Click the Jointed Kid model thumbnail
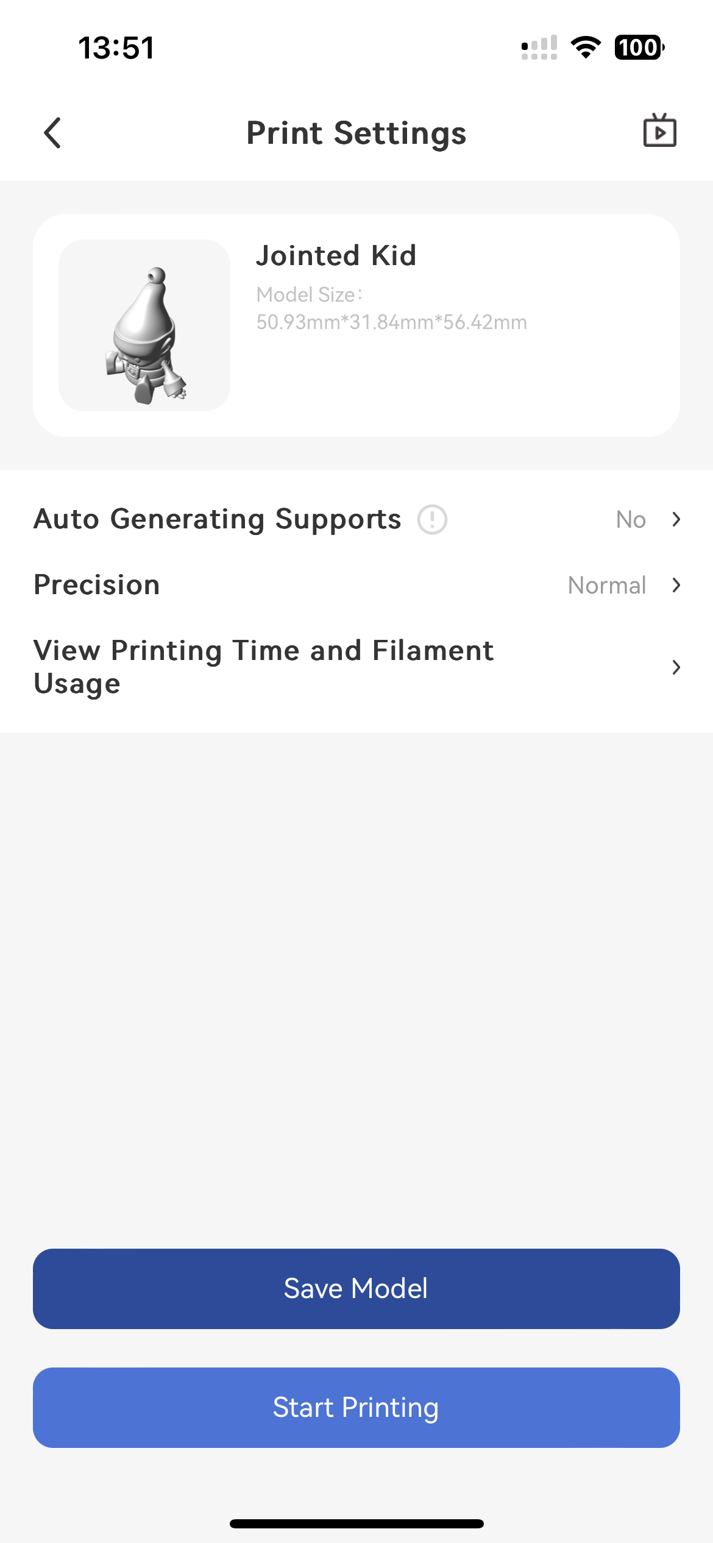 click(144, 325)
